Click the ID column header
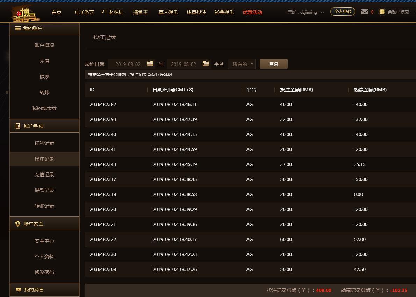The width and height of the screenshot is (416, 297). click(92, 90)
